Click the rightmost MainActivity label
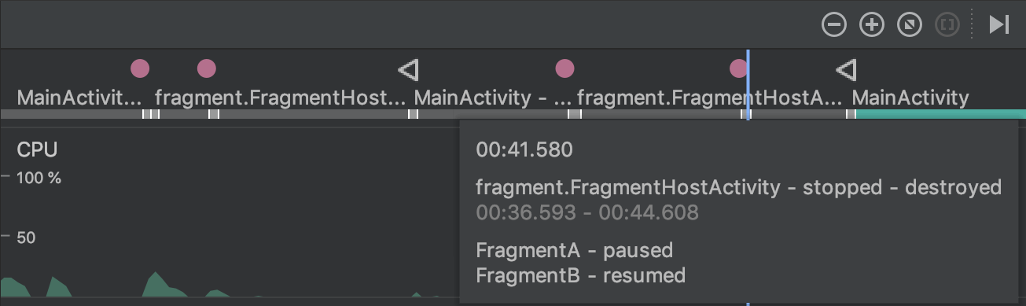Viewport: 1026px width, 306px height. click(x=910, y=98)
